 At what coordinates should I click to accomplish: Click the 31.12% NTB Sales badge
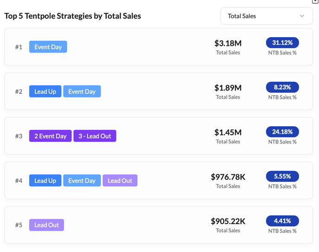tap(282, 43)
